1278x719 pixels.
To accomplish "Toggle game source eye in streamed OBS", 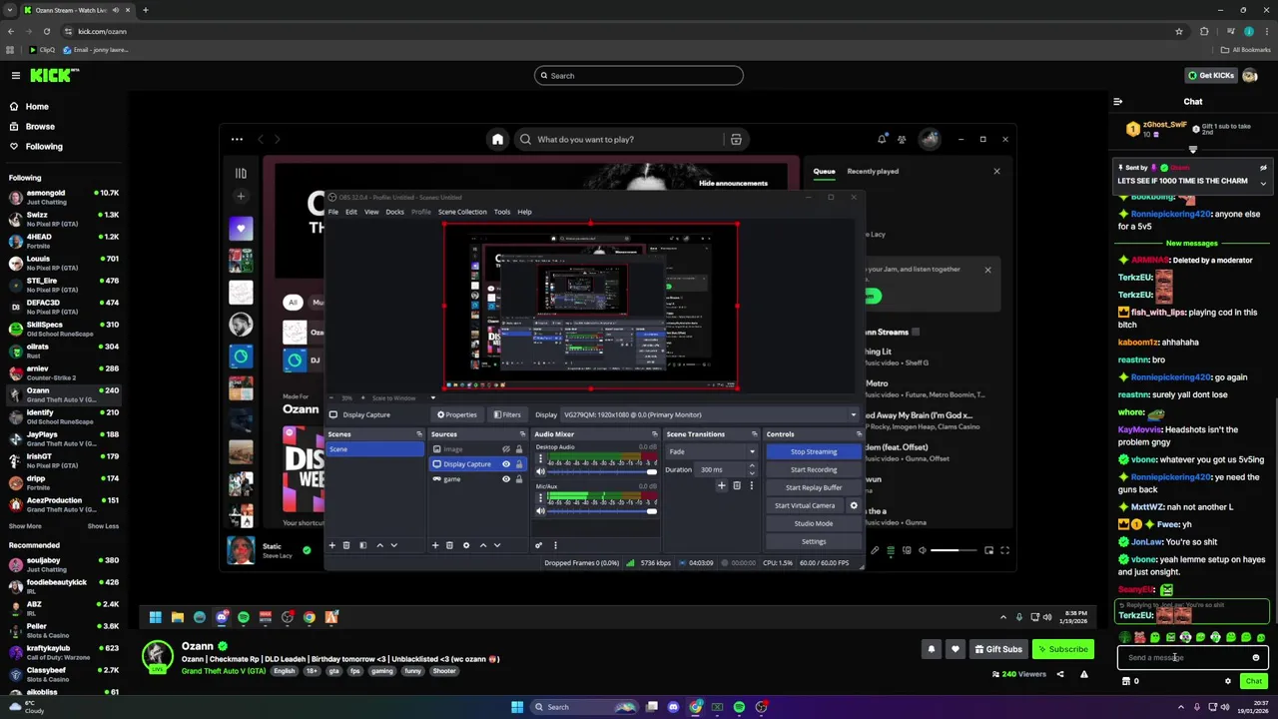I will pyautogui.click(x=506, y=479).
